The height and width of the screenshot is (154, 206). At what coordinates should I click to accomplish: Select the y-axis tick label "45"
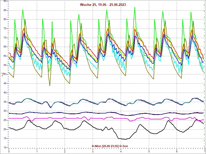pyautogui.click(x=5, y=84)
